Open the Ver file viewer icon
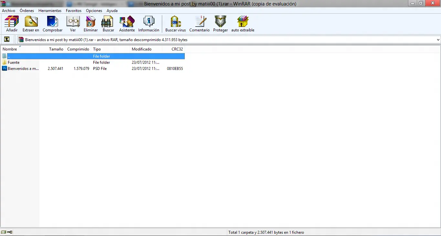441x236 pixels. pyautogui.click(x=73, y=22)
